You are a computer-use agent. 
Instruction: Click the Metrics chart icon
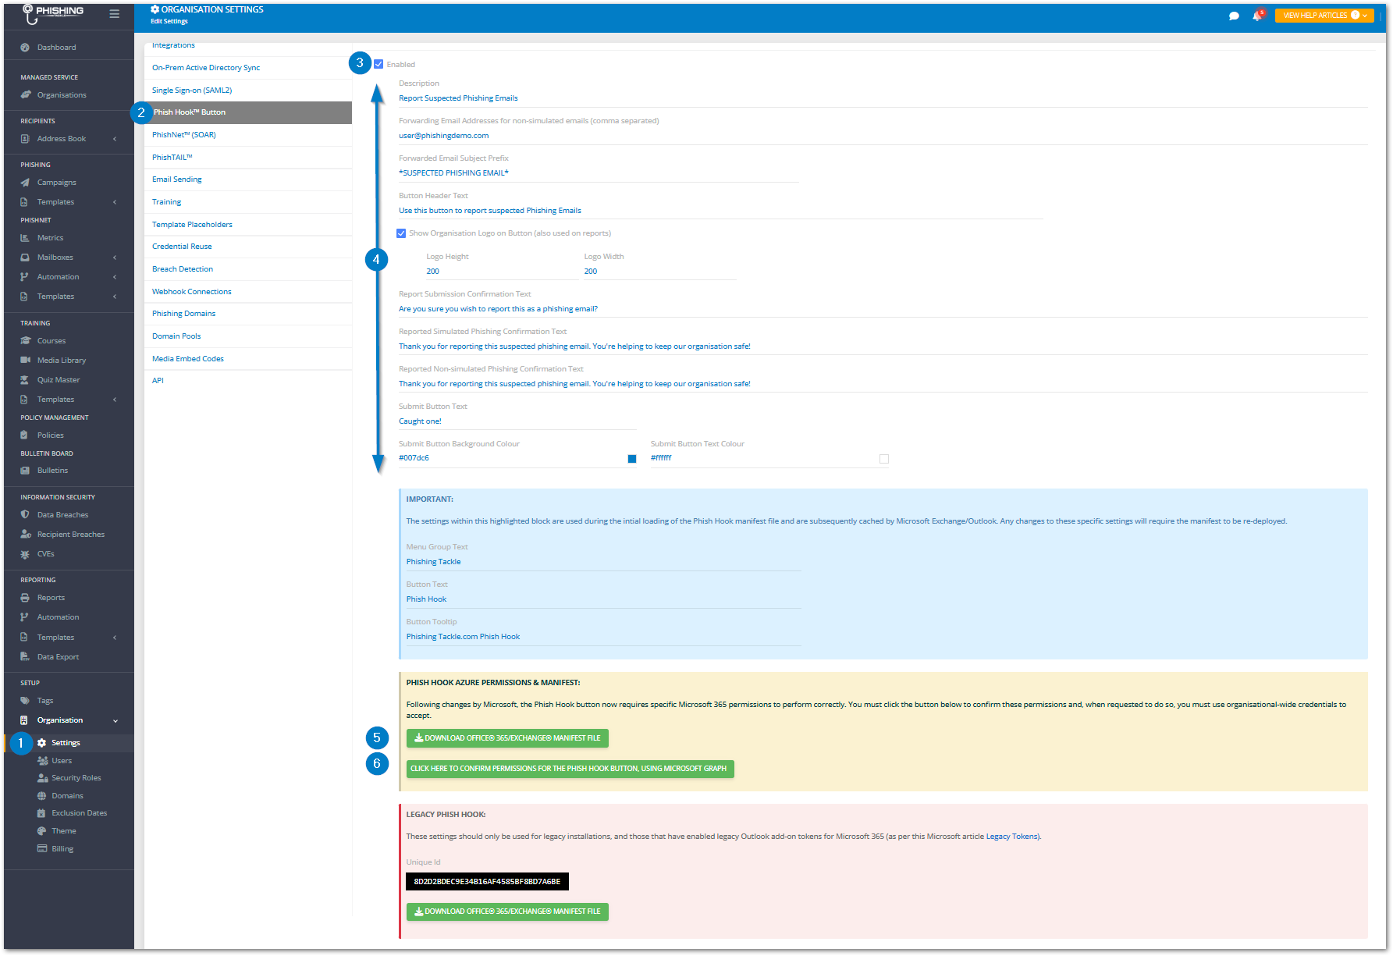pos(25,238)
